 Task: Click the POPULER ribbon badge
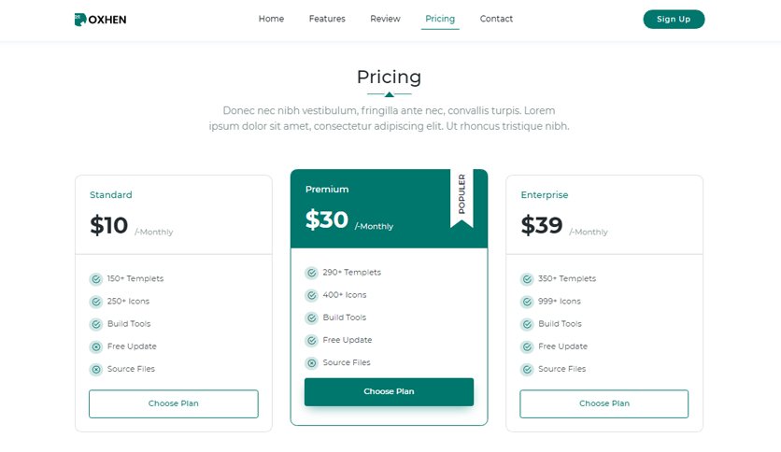click(x=461, y=198)
